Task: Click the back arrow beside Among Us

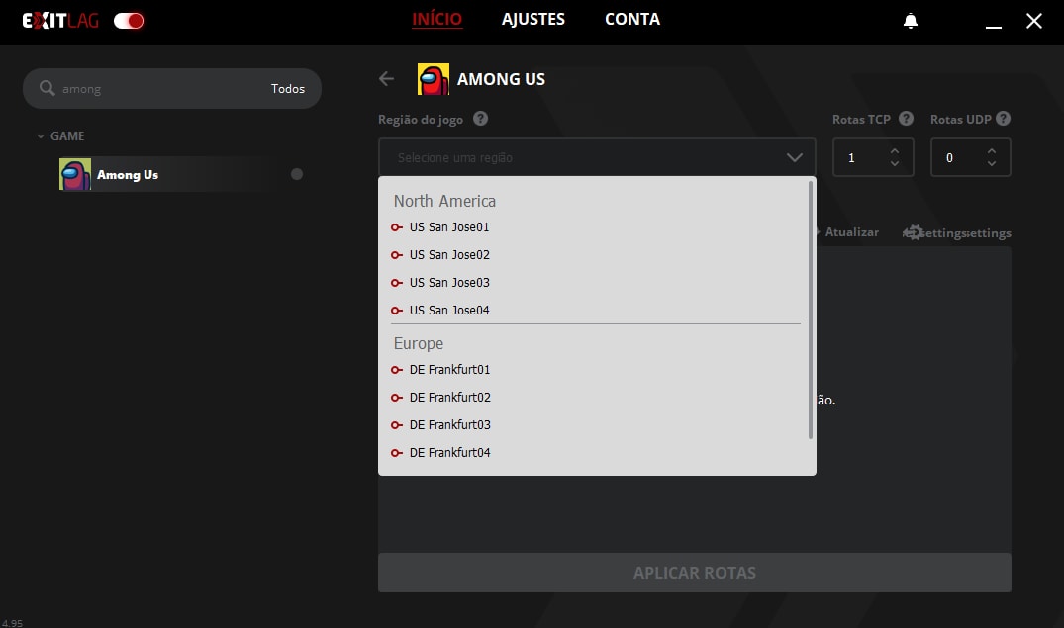Action: pos(387,79)
